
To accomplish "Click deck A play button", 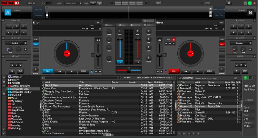I will pos(72,71).
